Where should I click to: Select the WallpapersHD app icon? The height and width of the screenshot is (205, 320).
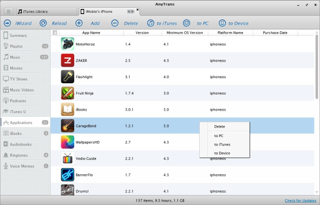(x=67, y=142)
